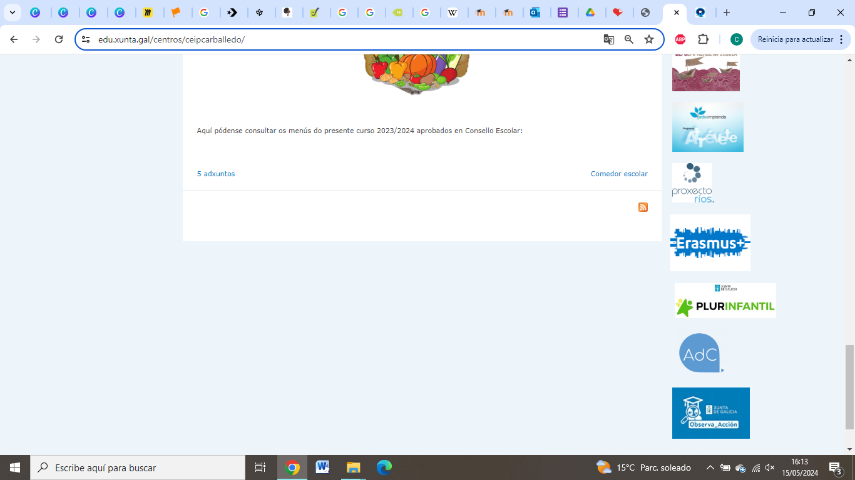Image resolution: width=855 pixels, height=480 pixels.
Task: Expand the tab search dropdown arrow
Action: [12, 12]
